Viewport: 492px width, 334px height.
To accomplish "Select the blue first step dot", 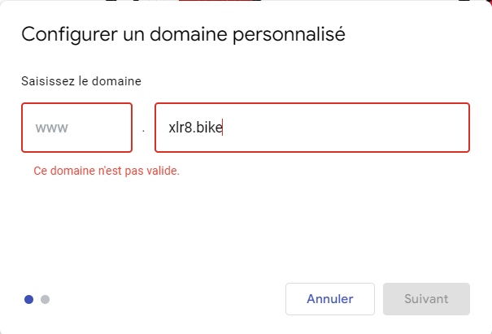I will pos(29,299).
